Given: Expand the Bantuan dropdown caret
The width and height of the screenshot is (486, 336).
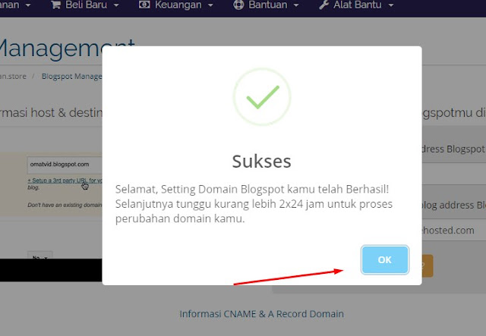Looking at the screenshot, I should coord(296,5).
